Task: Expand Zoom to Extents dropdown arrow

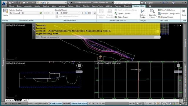Action: click(x=157, y=16)
